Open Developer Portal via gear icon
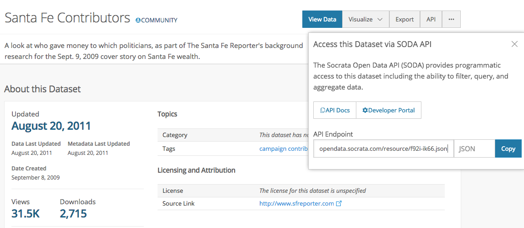This screenshot has width=524, height=228. pos(365,110)
